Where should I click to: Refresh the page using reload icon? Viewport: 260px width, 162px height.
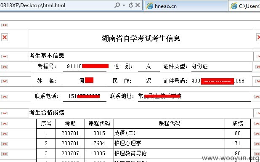click(131, 5)
